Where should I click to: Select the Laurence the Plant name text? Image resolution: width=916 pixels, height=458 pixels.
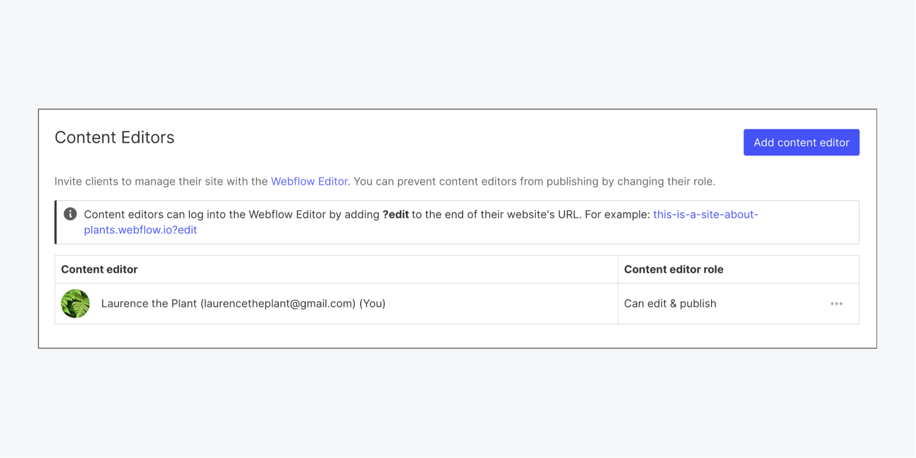[x=149, y=304]
